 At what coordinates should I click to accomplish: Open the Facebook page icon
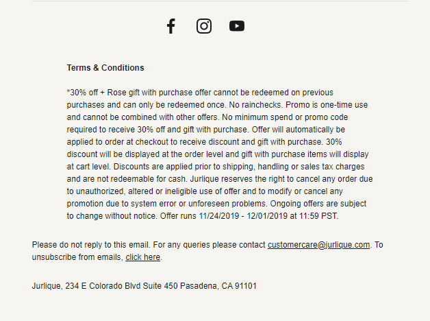(171, 26)
